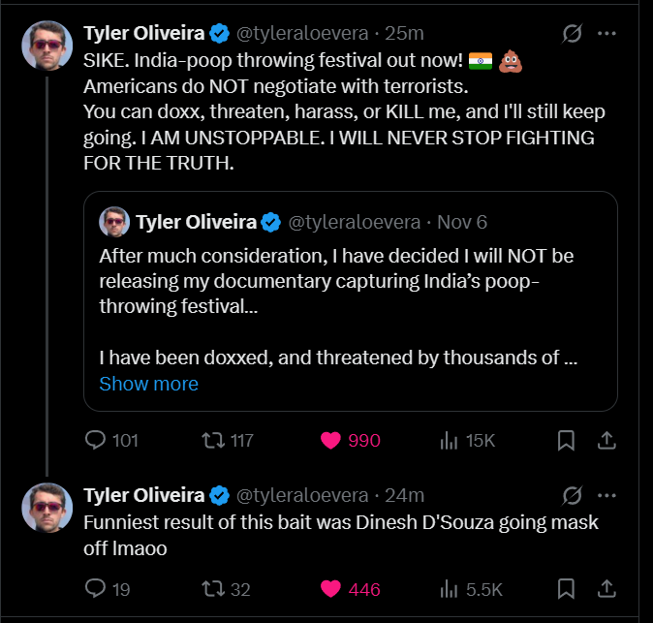View analytics showing 15K views
653x623 pixels.
tap(450, 440)
